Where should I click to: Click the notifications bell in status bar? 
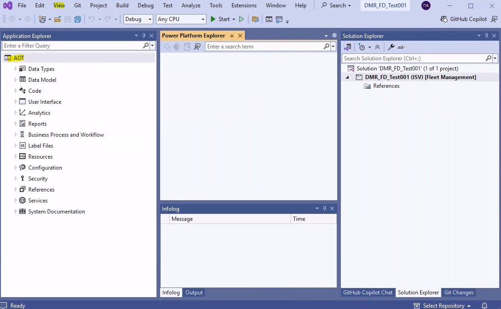(x=485, y=305)
